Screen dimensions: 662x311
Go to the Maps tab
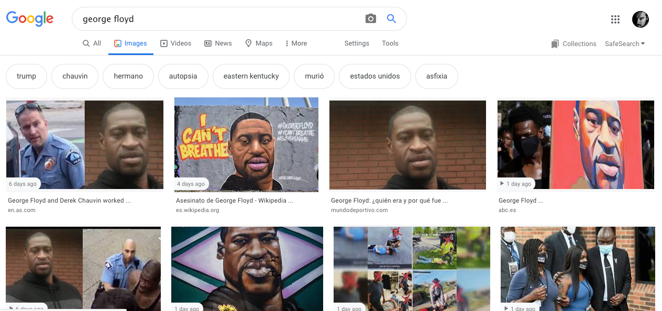point(259,43)
